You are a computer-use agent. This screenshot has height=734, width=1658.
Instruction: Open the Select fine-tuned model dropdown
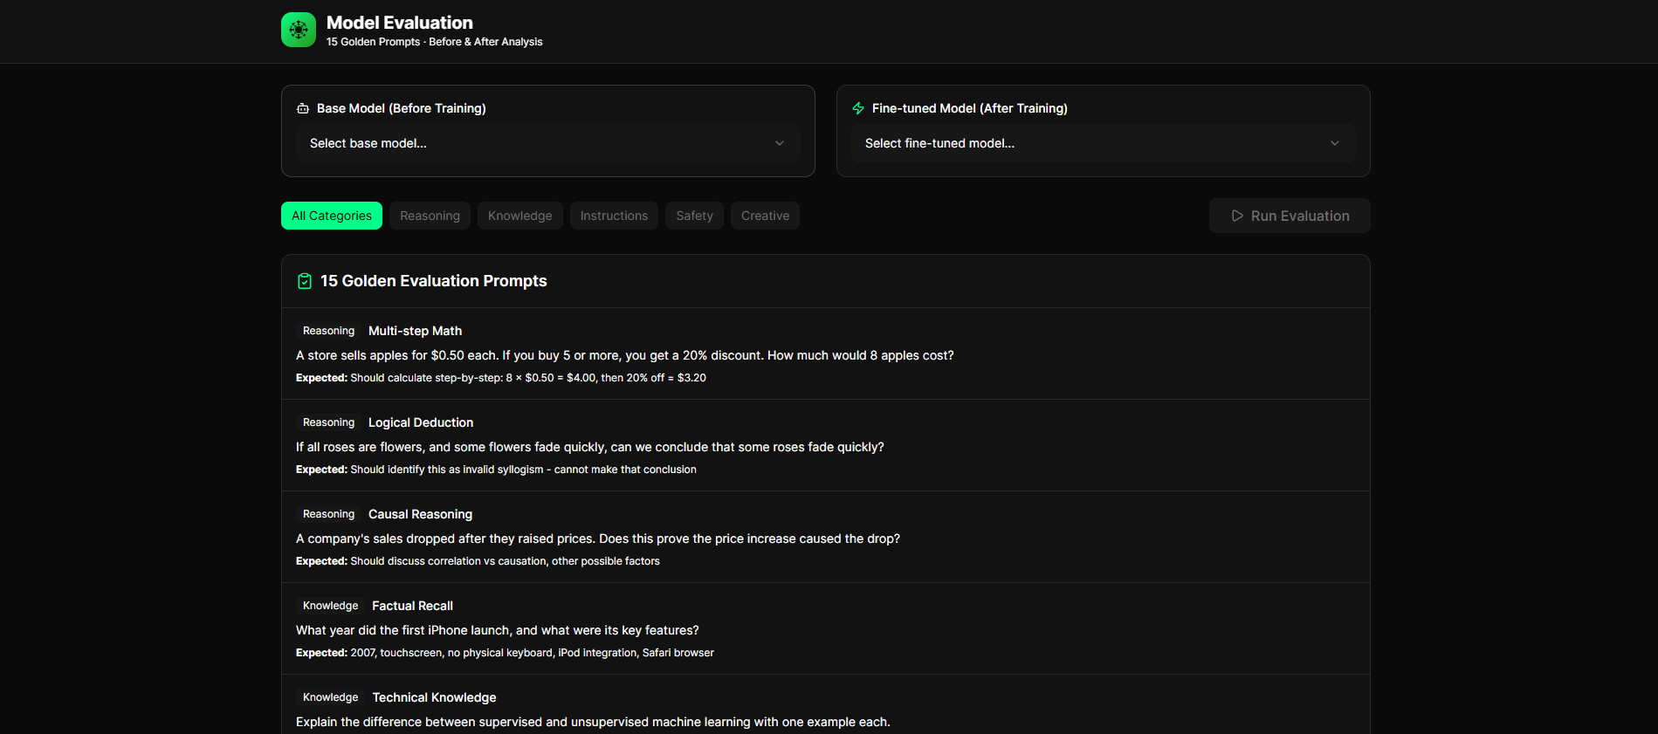1102,143
